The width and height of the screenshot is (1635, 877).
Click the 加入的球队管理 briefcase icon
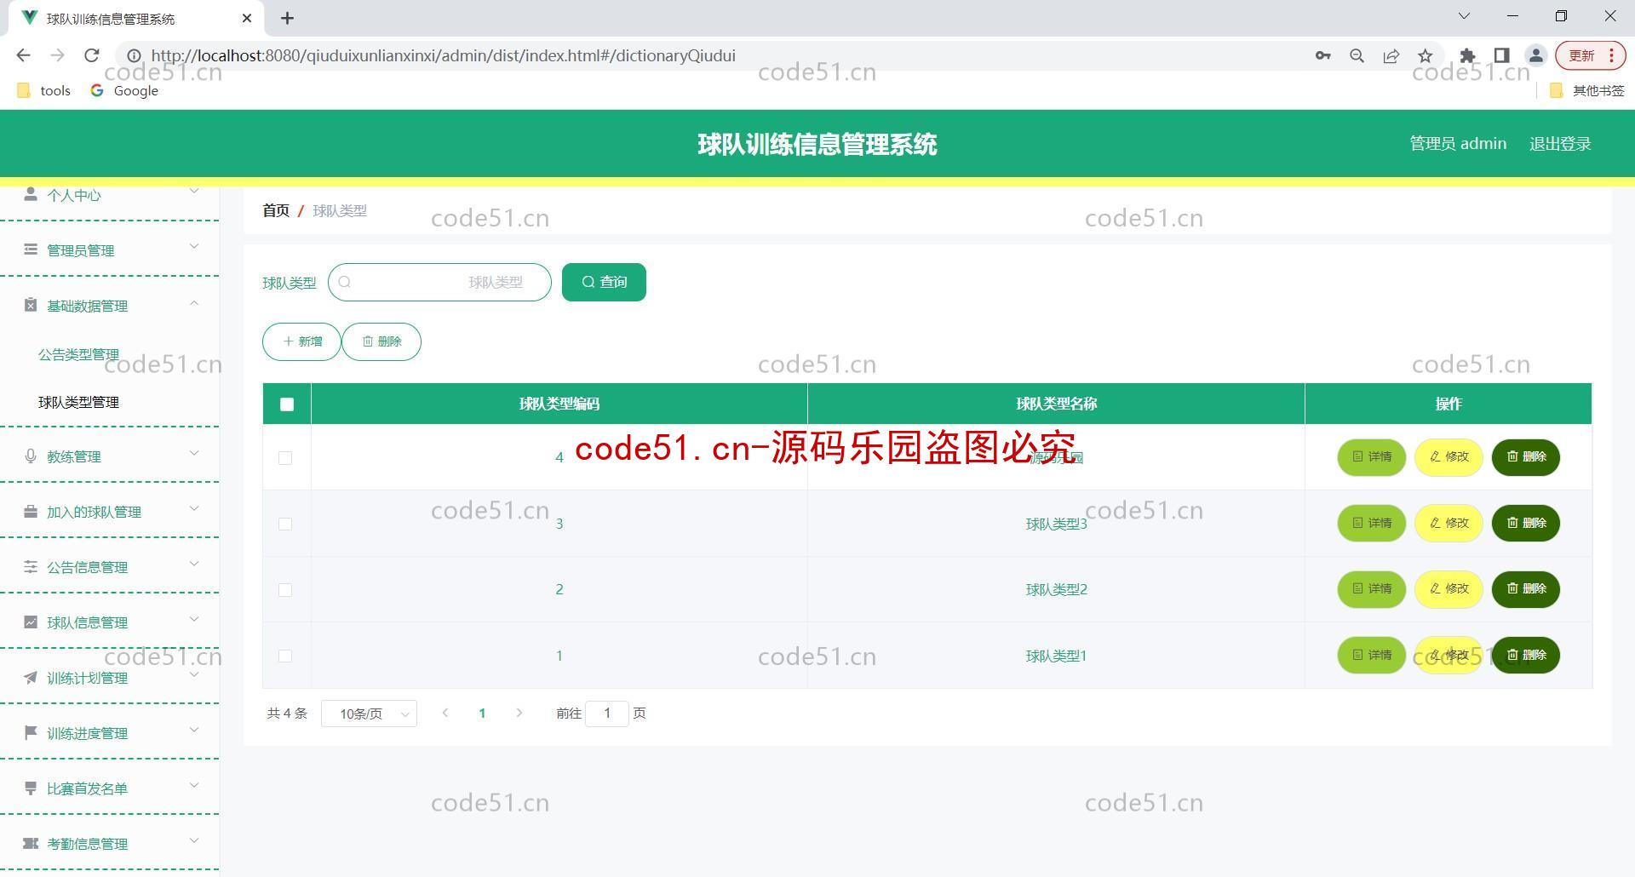coord(31,511)
